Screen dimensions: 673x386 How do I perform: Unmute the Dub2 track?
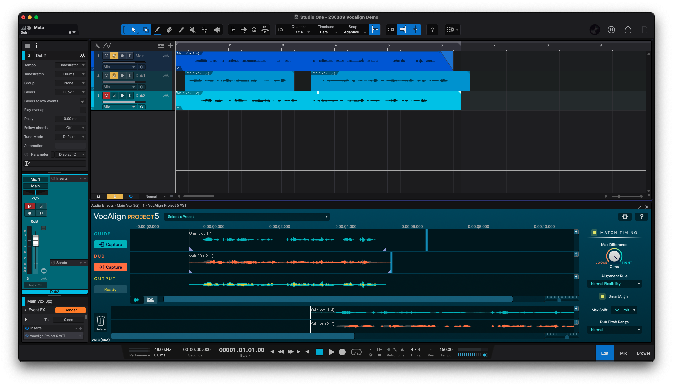pyautogui.click(x=106, y=95)
